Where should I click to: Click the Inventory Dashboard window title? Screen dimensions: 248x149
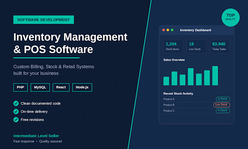[195, 30]
